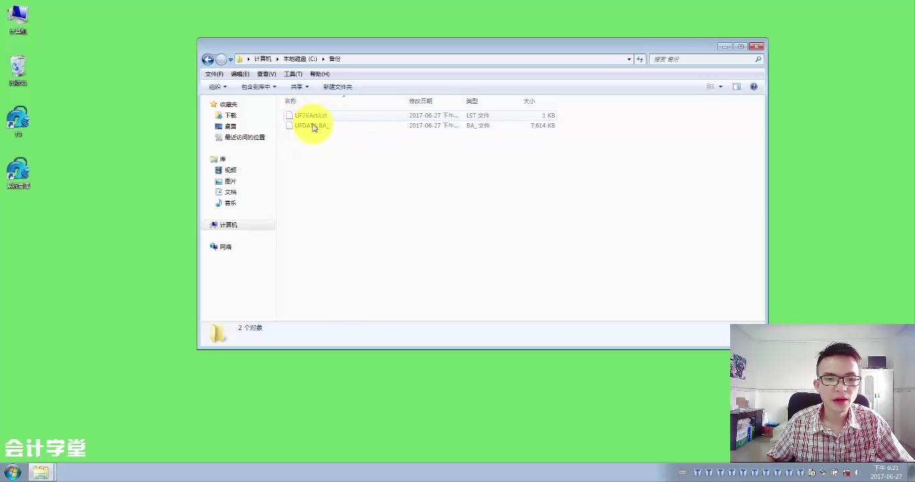Expand the 包含到库中 dropdown
Viewport: 915px width, 482px height.
(x=259, y=87)
